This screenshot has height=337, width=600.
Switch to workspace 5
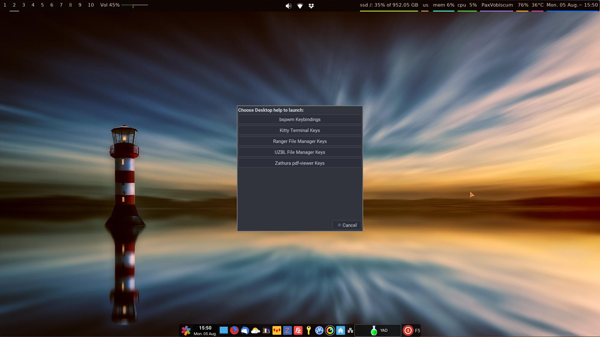[42, 5]
